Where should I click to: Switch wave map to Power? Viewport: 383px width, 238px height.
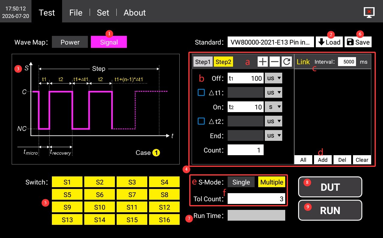(70, 42)
